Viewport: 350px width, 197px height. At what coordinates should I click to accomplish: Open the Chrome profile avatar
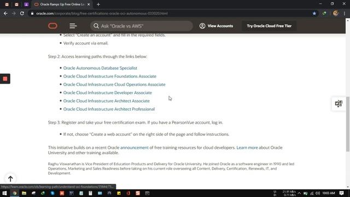click(336, 13)
